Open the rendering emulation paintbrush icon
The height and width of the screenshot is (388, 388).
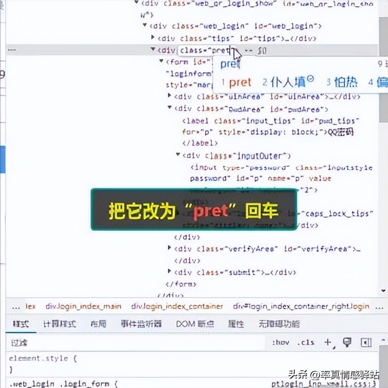(347, 342)
